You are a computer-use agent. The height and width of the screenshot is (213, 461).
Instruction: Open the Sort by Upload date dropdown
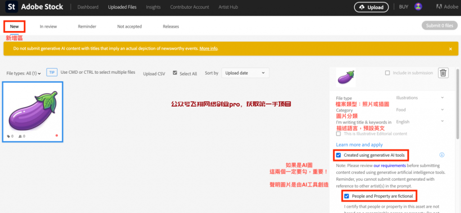pos(245,73)
